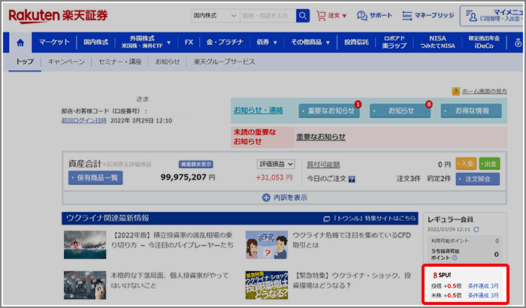Viewport: 526px width, 308px height.
Task: Open the ロボアド 楽ラップ menu
Action: pyautogui.click(x=394, y=42)
